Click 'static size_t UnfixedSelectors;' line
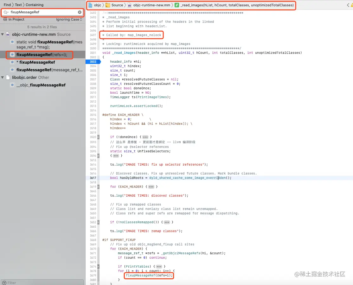Screen dimensions: 353x285 (x=140, y=151)
